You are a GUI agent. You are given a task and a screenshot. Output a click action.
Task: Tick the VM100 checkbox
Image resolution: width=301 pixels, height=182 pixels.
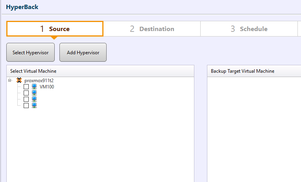coord(26,87)
